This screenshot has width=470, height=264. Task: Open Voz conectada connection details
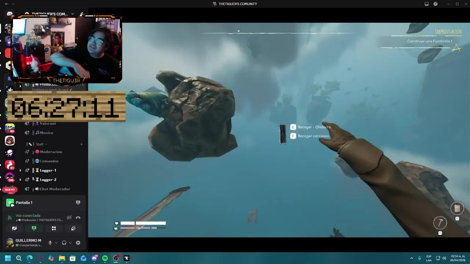click(28, 216)
